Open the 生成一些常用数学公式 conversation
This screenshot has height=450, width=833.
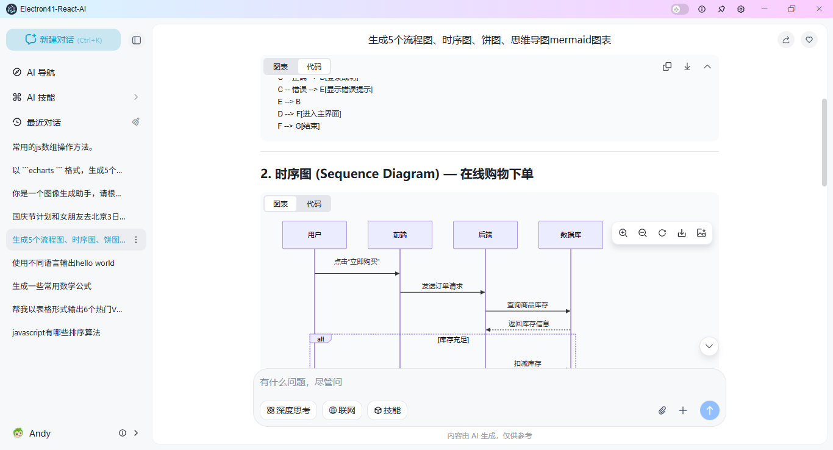(x=76, y=286)
